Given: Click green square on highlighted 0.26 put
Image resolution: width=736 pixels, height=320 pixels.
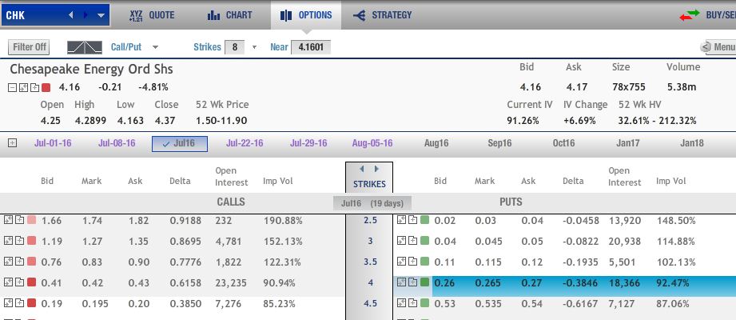Looking at the screenshot, I should click(424, 282).
